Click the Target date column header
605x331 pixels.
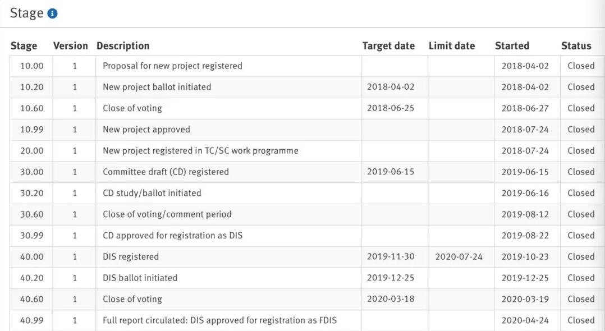[x=388, y=45]
